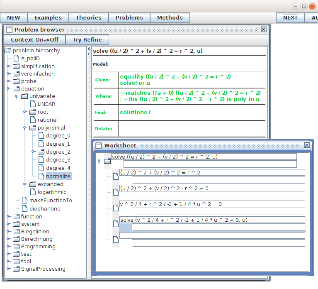
Task: Expand the vereinfachen folder
Action: click(8, 73)
